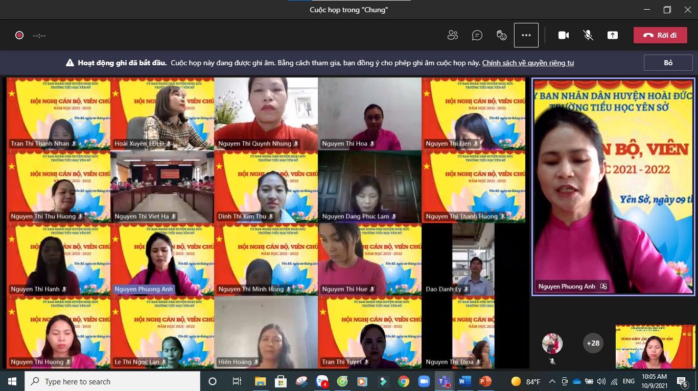The image size is (698, 391).
Task: Open the More actions ellipsis menu
Action: point(526,35)
